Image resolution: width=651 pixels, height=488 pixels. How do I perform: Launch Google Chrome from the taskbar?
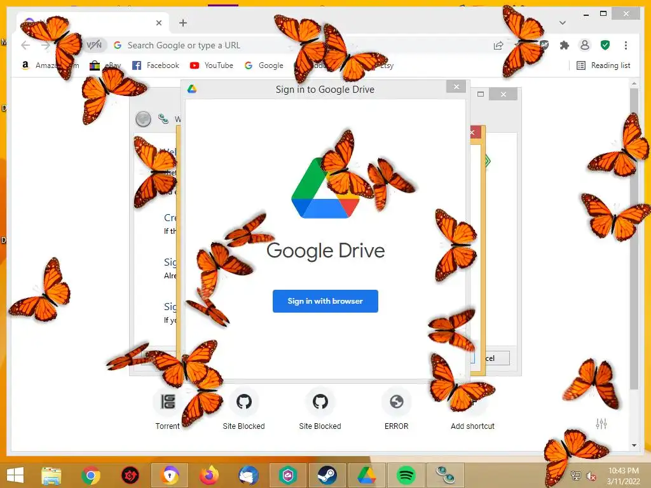pyautogui.click(x=90, y=475)
